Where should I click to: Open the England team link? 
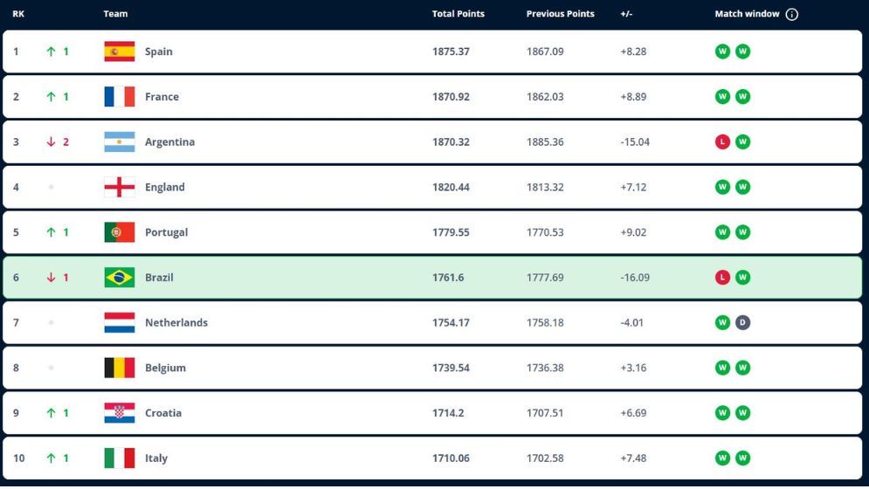click(165, 187)
